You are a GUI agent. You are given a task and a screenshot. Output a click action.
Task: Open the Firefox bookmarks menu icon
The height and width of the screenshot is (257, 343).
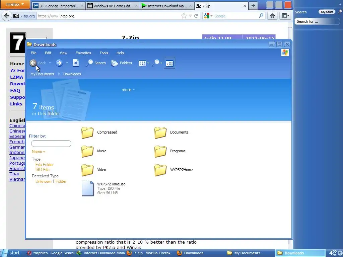[285, 16]
